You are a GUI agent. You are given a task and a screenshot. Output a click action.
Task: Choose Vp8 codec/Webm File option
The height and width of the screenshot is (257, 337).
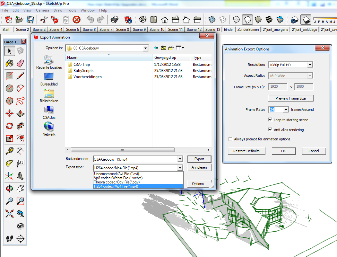[138, 178]
